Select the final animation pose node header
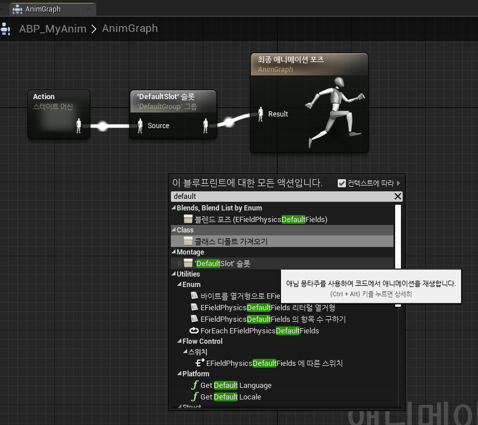 (309, 64)
